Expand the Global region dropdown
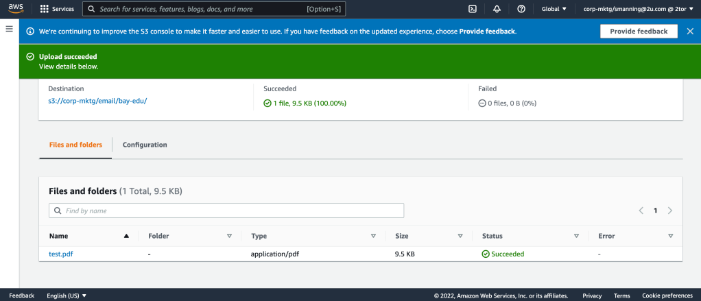This screenshot has height=301, width=701. coord(554,9)
